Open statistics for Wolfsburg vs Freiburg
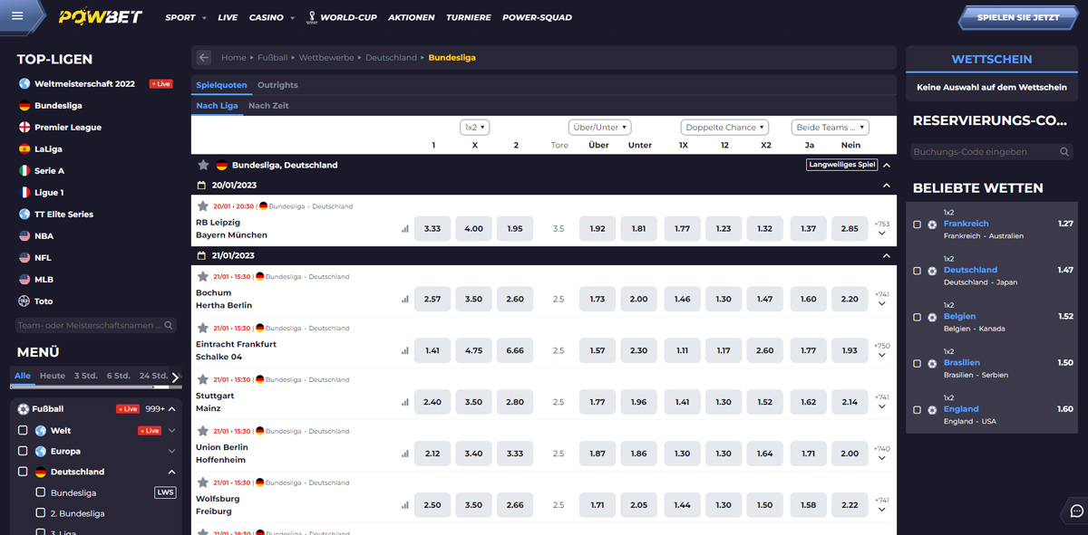The height and width of the screenshot is (535, 1088). coord(405,506)
